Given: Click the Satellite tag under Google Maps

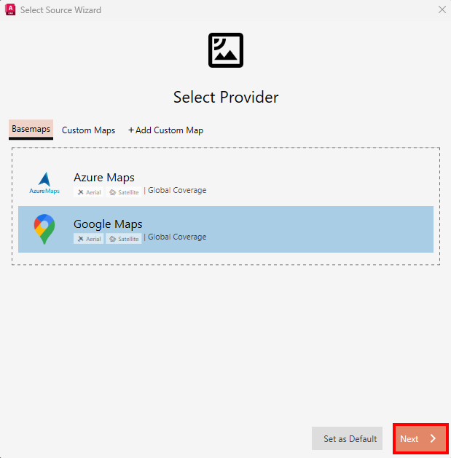Looking at the screenshot, I should click(x=124, y=239).
